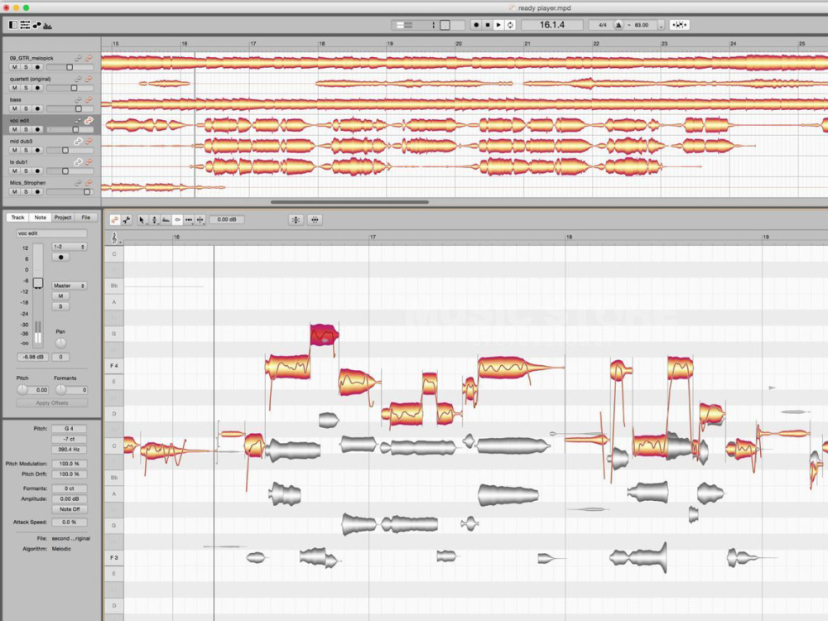Toggle reference link icon on mid dub3 track
Image resolution: width=828 pixels, height=621 pixels.
[78, 142]
